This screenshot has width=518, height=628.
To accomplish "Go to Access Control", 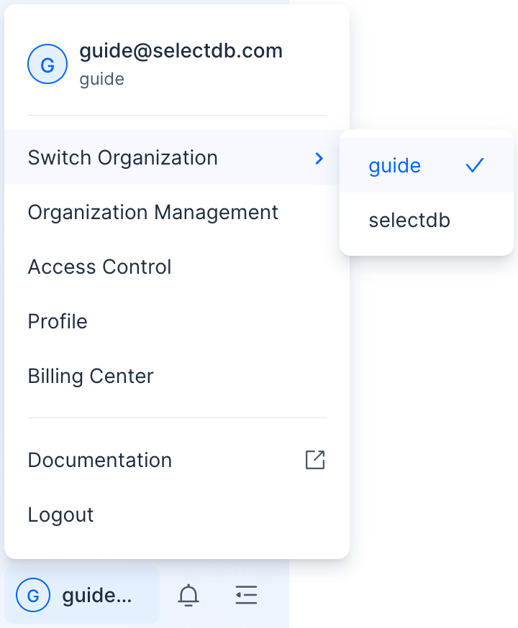I will click(x=99, y=267).
